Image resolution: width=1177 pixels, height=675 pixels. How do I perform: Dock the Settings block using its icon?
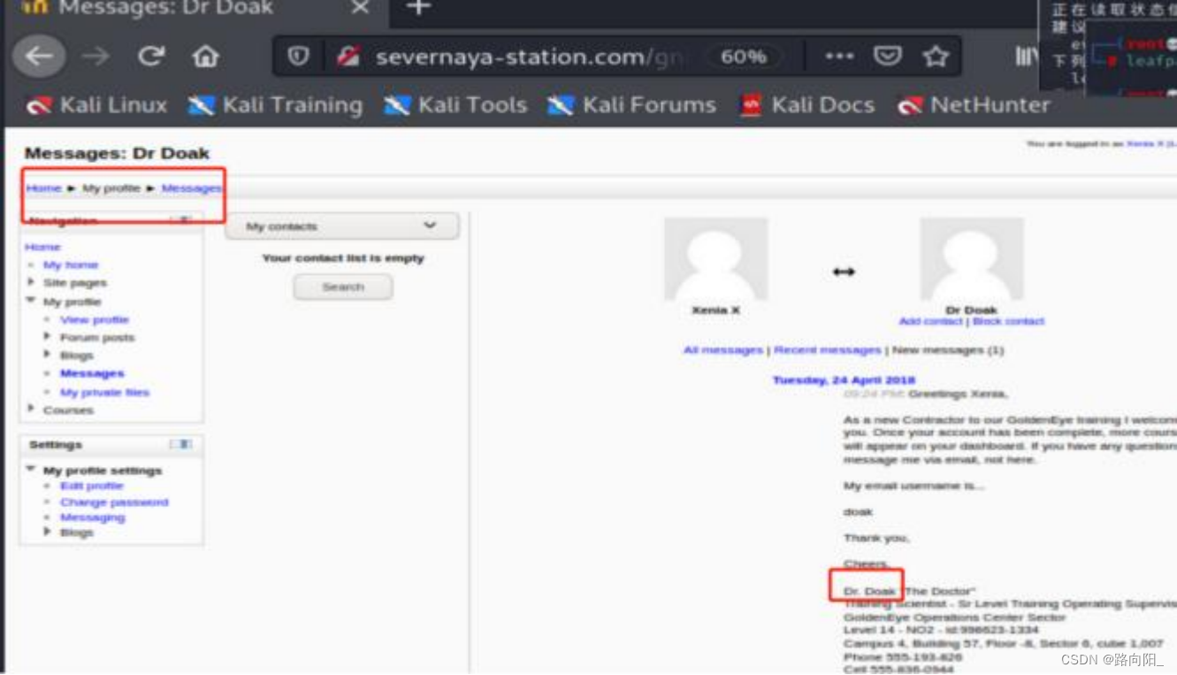click(181, 444)
